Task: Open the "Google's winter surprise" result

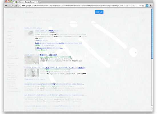Action: 54,84
